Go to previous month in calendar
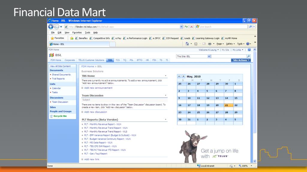The width and height of the screenshot is (307, 172). click(179, 76)
